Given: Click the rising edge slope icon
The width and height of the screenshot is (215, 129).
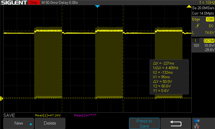Looking at the screenshot, I should point(198,26).
